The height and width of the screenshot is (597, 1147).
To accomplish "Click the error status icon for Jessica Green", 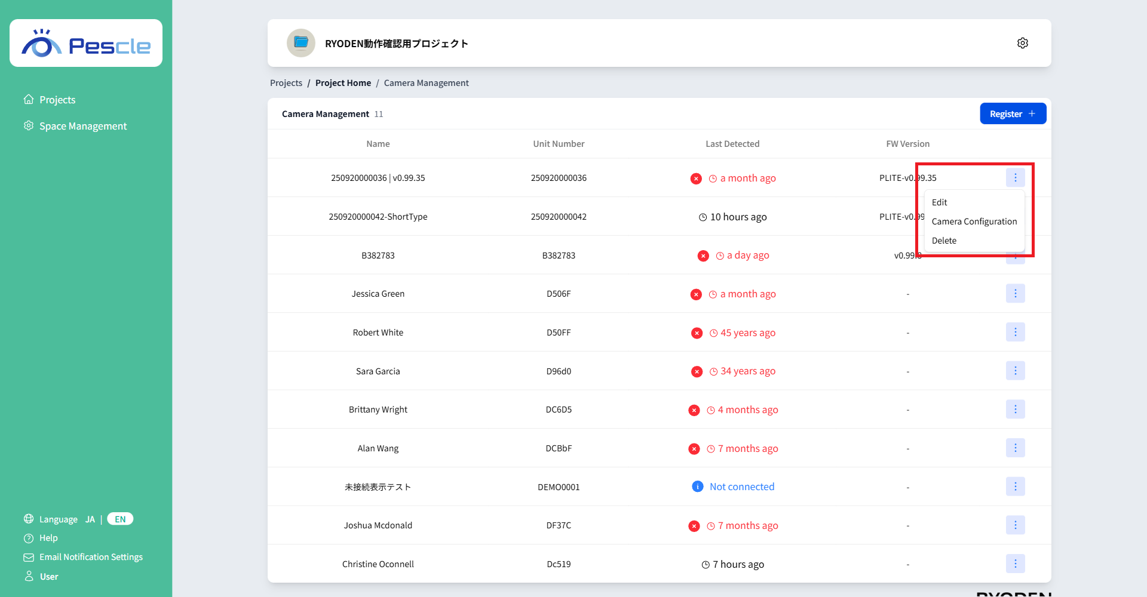I will 696,294.
